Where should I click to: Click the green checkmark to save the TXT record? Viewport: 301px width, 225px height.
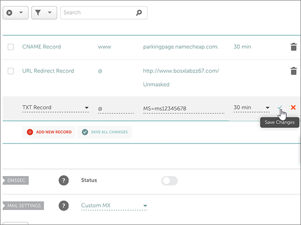click(x=280, y=107)
